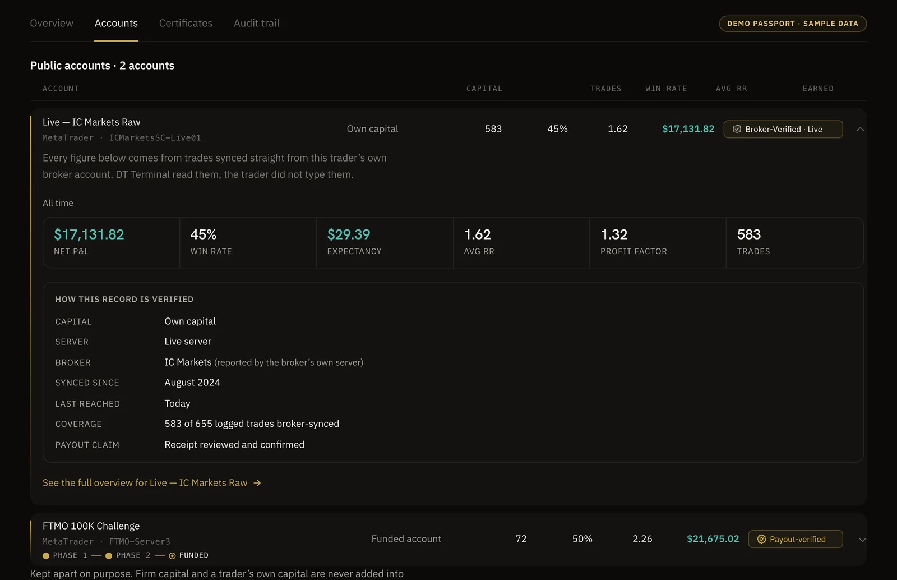897x580 pixels.
Task: Click the Payout-verified seal icon
Action: click(761, 539)
